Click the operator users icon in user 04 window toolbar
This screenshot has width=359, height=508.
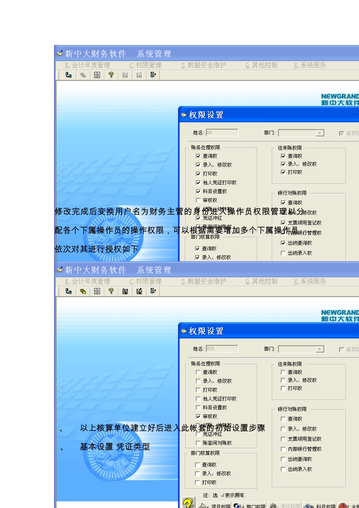(68, 75)
